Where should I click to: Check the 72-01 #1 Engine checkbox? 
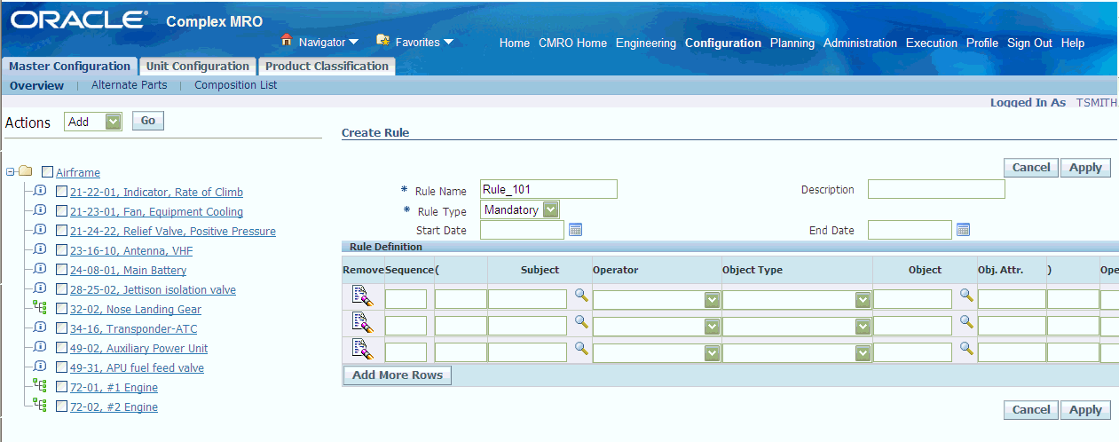(62, 387)
